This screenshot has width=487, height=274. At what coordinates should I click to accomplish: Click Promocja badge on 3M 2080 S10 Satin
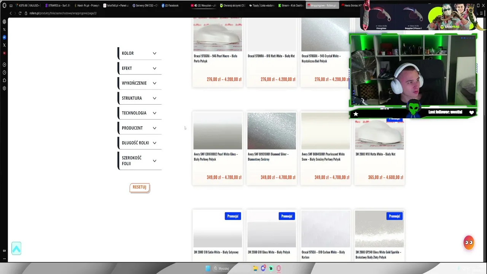click(x=233, y=216)
